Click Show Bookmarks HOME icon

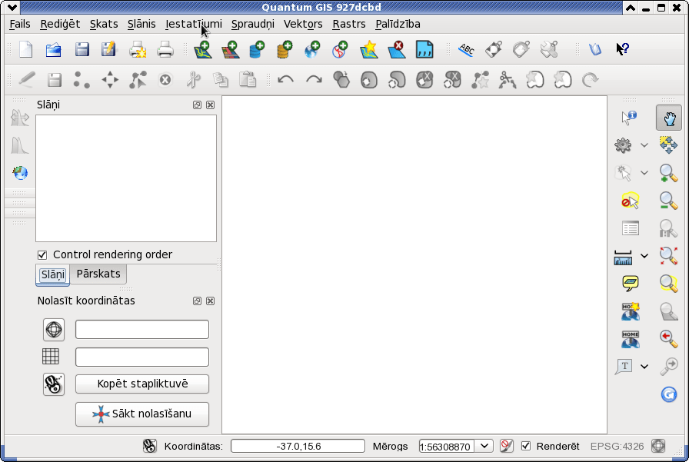[631, 338]
